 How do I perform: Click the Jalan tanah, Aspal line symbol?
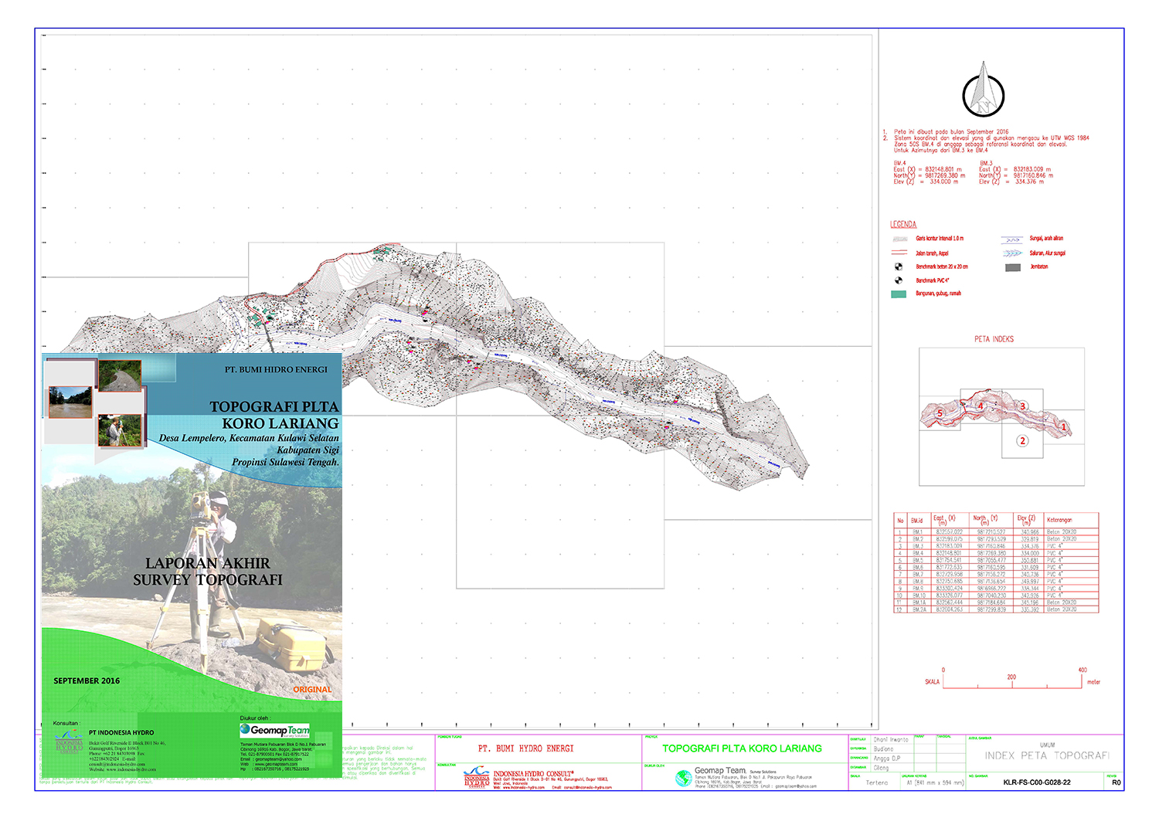899,253
